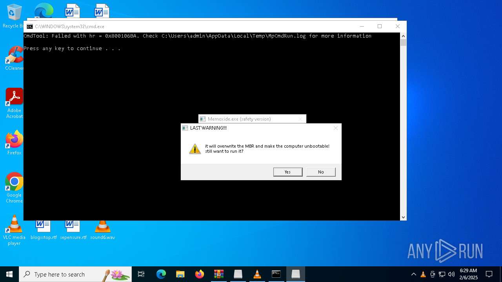Open the Recycle Bin desktop icon
502x282 pixels.
(x=14, y=16)
